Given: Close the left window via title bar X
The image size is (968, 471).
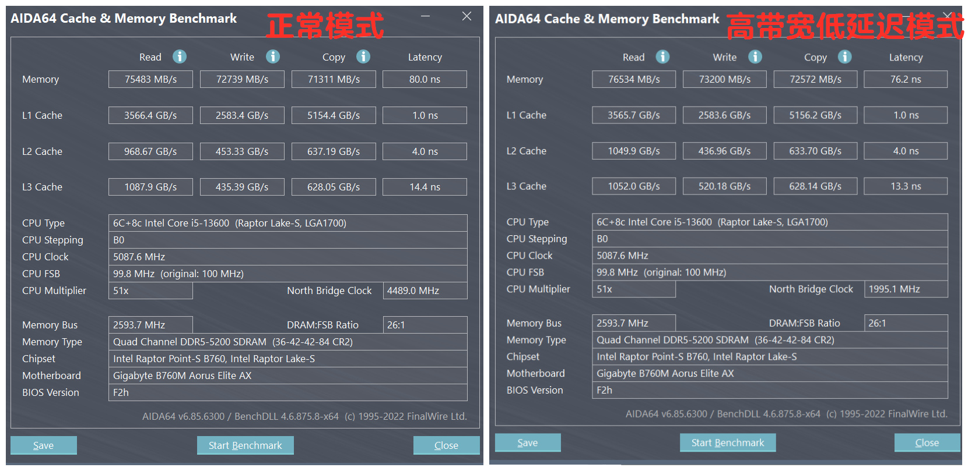Looking at the screenshot, I should (x=467, y=16).
